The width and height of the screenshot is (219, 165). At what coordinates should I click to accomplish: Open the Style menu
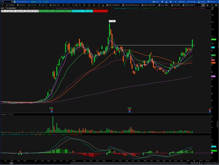tap(182, 2)
